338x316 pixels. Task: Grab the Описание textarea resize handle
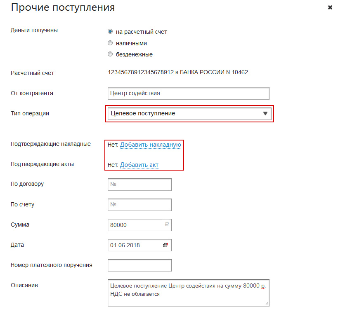[267, 304]
